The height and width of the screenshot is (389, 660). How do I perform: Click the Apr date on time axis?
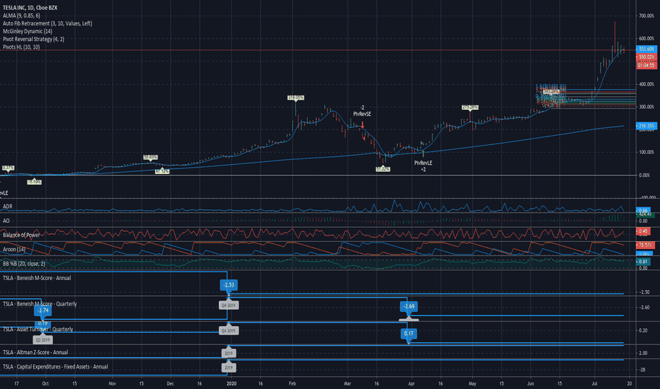tap(411, 383)
